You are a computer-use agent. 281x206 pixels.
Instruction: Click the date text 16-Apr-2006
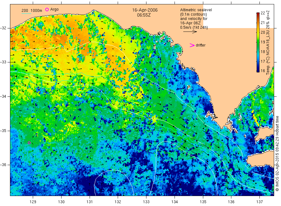pos(145,10)
